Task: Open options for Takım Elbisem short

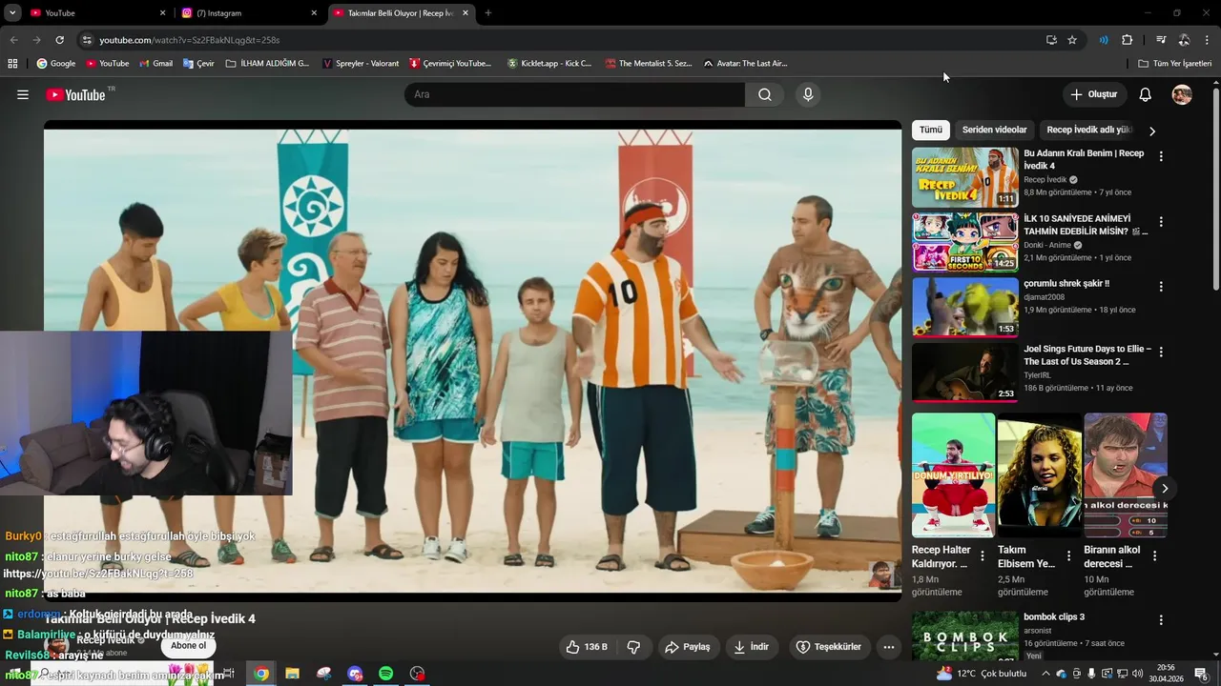Action: pos(1068,555)
